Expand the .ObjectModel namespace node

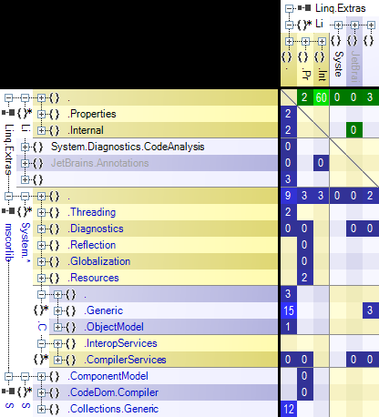tap(57, 327)
